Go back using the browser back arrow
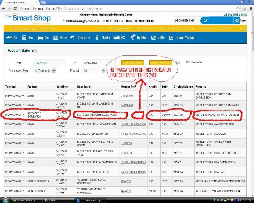This screenshot has height=203, width=254. 3,9
